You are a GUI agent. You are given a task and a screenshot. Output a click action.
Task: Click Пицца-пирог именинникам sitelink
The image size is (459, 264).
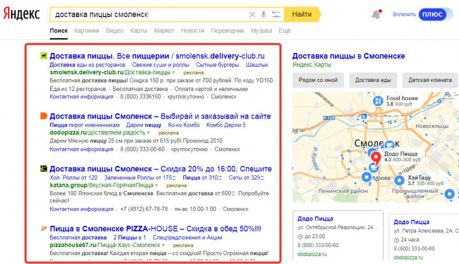pyautogui.click(x=85, y=125)
